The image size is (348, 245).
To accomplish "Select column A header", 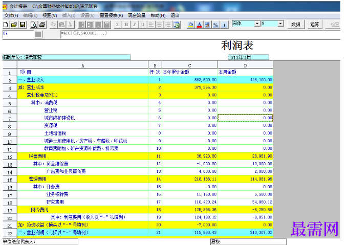I will [83, 65].
